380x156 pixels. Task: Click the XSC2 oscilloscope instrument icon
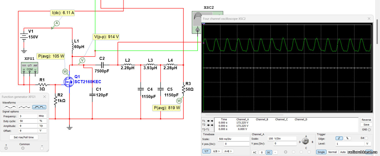click(x=197, y=22)
